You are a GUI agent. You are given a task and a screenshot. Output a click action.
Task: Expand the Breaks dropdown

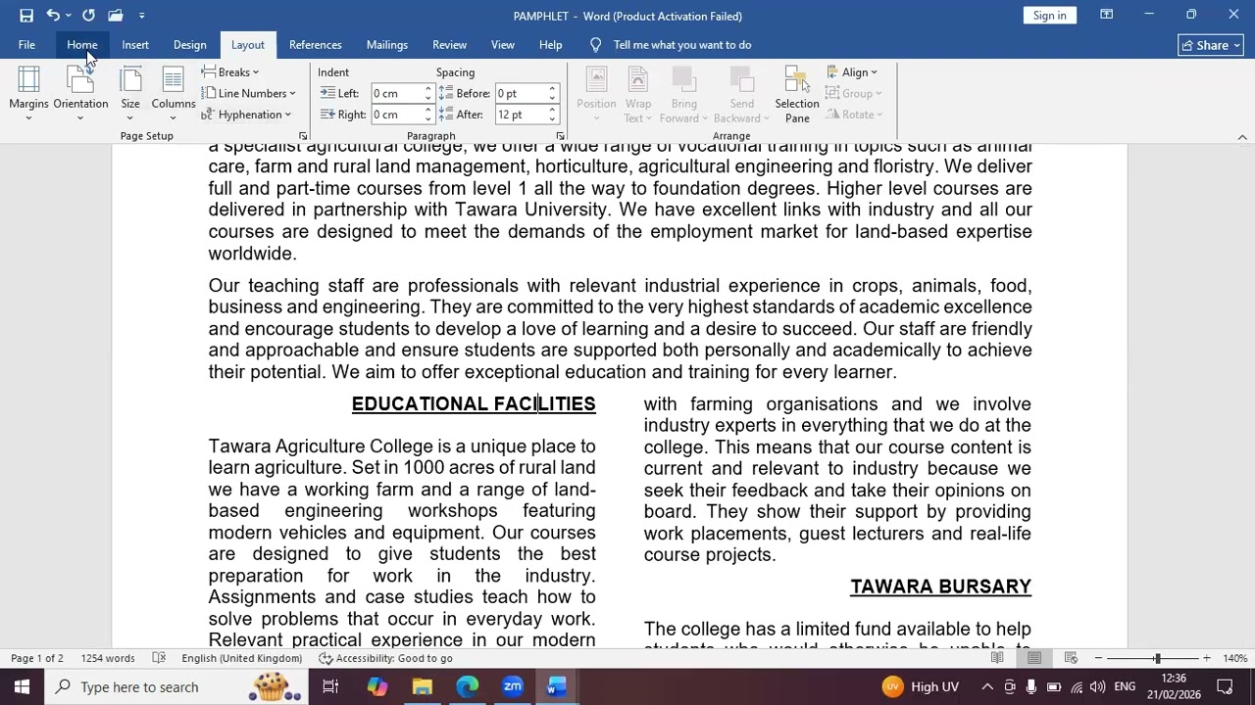tap(230, 72)
